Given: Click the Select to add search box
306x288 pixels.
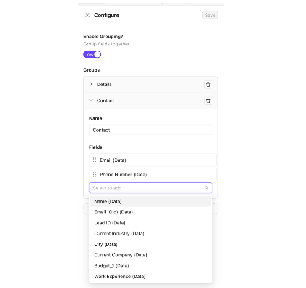Looking at the screenshot, I should [x=147, y=188].
